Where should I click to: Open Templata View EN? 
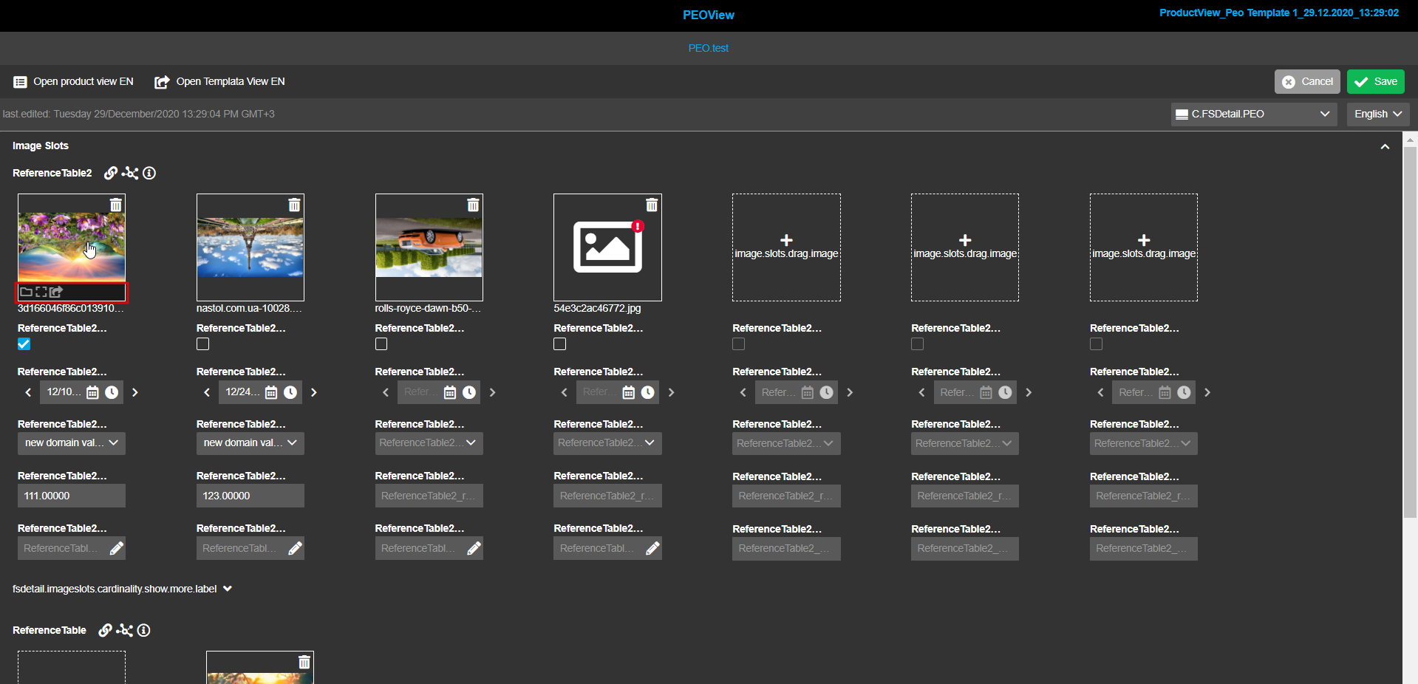[x=220, y=81]
